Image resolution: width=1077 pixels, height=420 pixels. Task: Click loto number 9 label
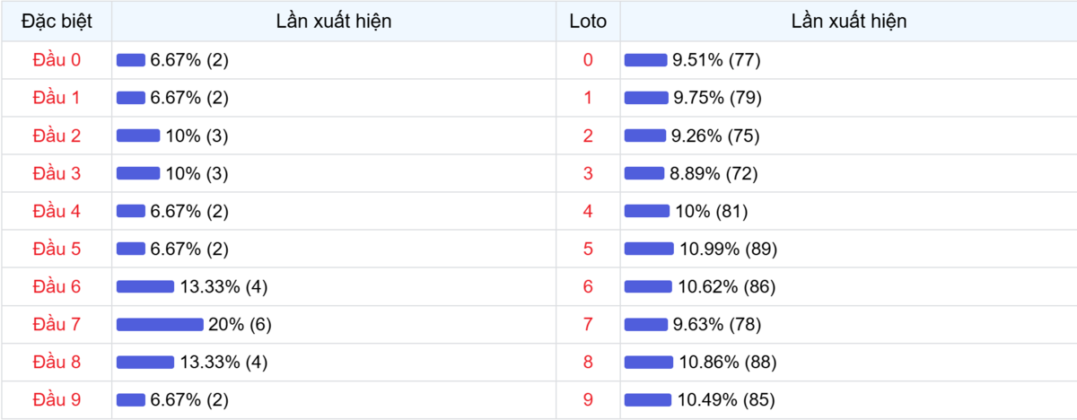click(x=588, y=400)
